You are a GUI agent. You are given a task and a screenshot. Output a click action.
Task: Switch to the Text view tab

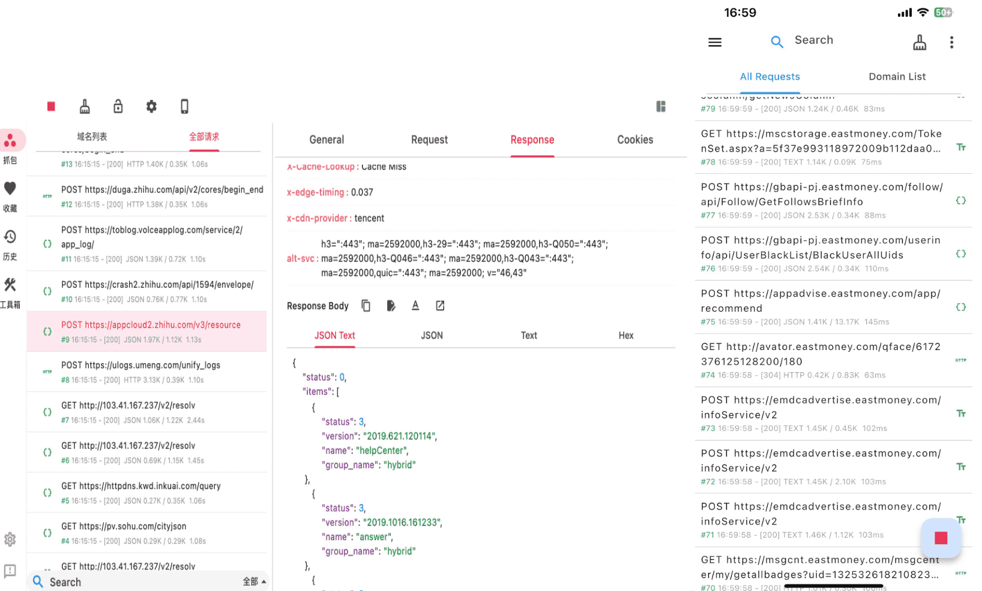coord(529,336)
